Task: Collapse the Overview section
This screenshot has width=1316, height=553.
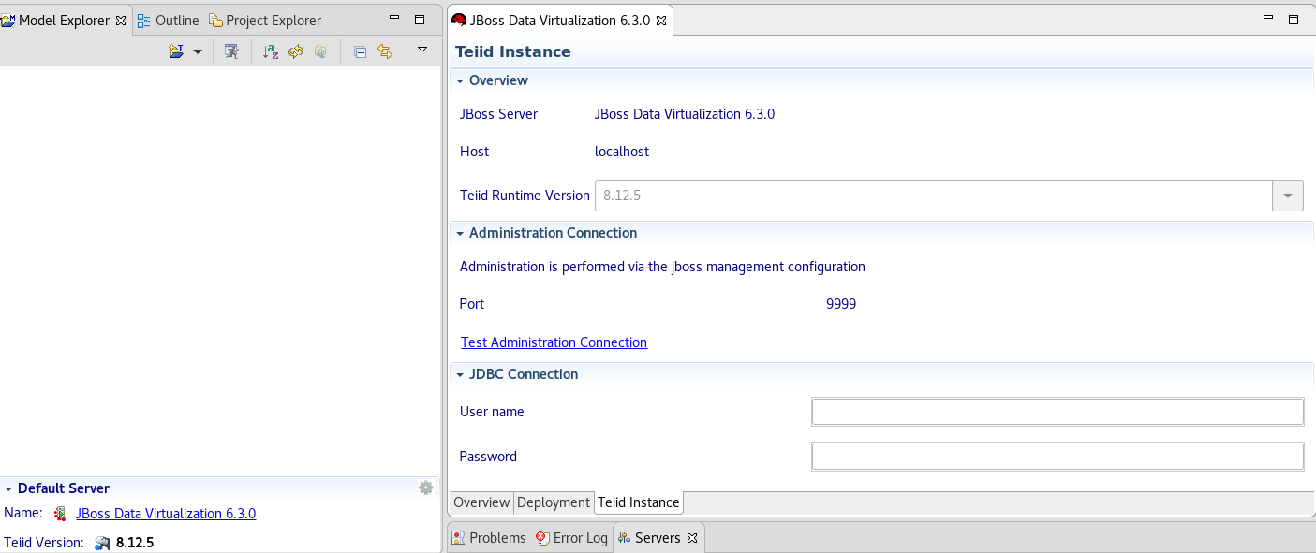Action: (460, 80)
